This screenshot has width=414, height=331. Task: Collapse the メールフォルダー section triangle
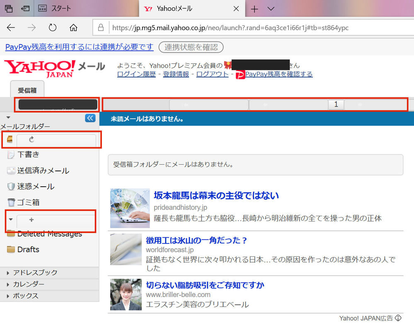pos(7,117)
